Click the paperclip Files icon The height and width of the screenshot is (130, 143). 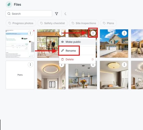[x=9, y=4]
